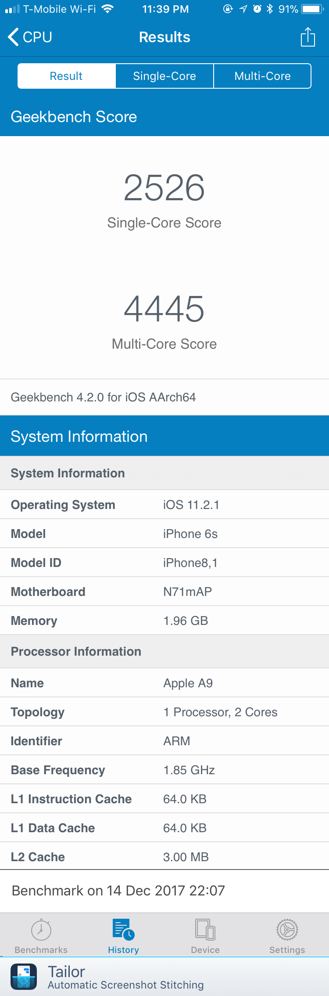Tap the share icon in header

point(308,37)
